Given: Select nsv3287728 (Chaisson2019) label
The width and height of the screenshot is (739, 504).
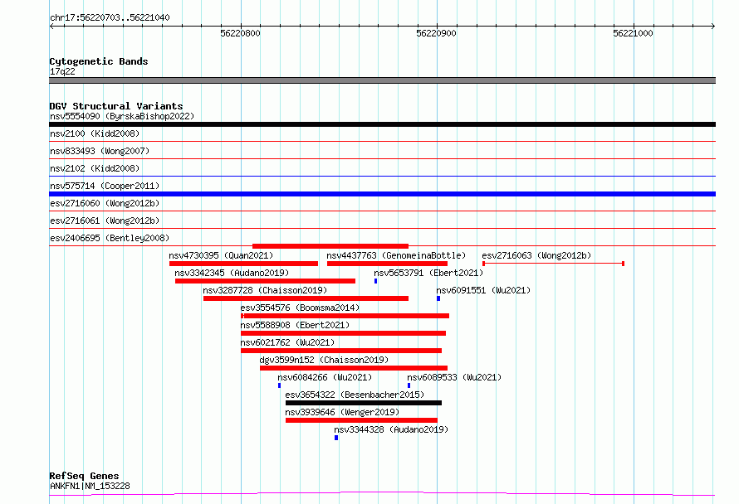Looking at the screenshot, I should click(265, 290).
